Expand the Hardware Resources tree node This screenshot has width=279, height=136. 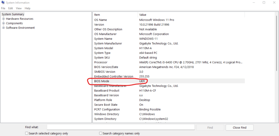tap(3, 19)
